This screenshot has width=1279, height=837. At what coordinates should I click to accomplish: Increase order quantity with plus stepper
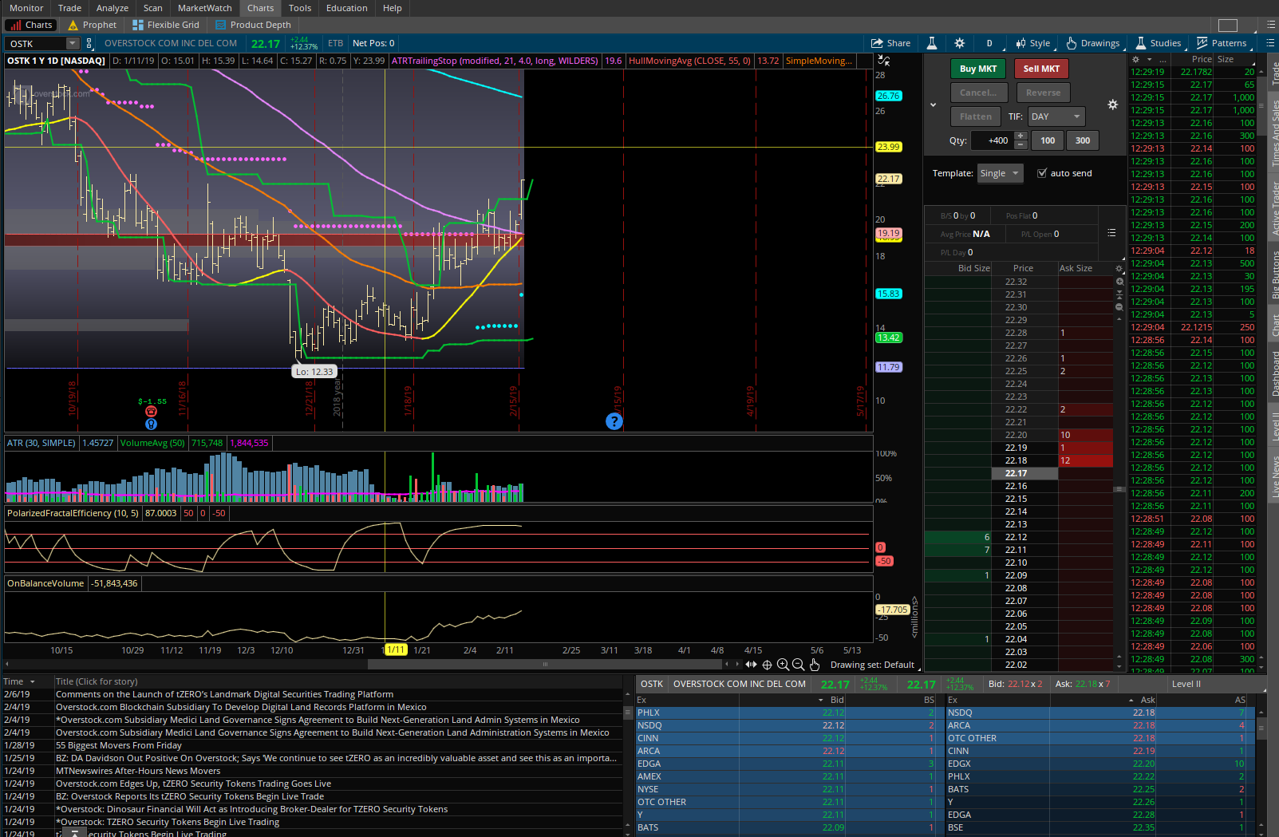[x=1020, y=136]
